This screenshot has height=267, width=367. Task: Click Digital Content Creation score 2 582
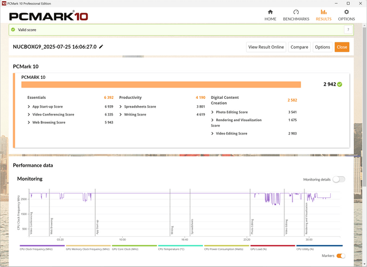coord(292,100)
